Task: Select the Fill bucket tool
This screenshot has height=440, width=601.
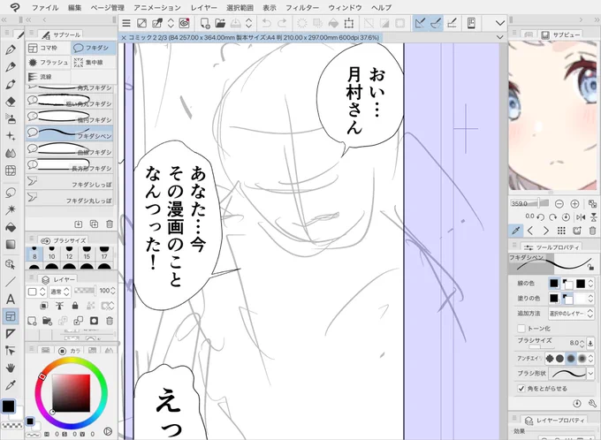Action: [x=11, y=227]
